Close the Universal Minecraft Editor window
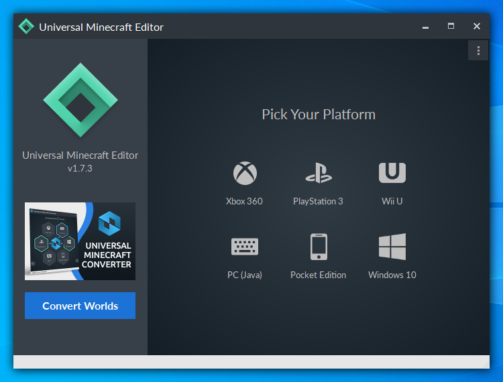 [476, 27]
